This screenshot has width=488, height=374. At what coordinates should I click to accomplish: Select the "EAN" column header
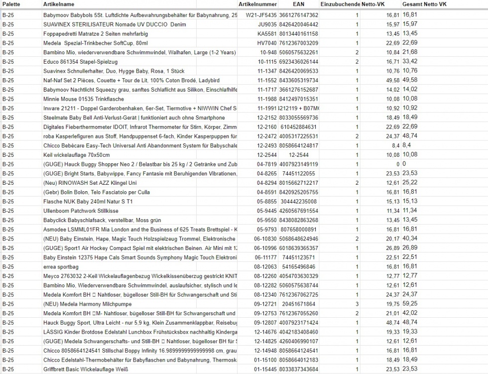(298, 4)
